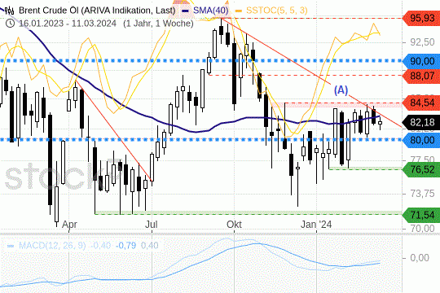Click the 73,75 axis label
This screenshot has width=440, height=293.
coord(422,193)
